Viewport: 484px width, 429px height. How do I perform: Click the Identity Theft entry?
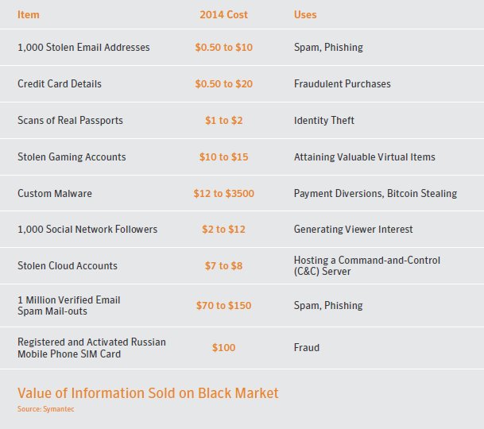coord(323,121)
